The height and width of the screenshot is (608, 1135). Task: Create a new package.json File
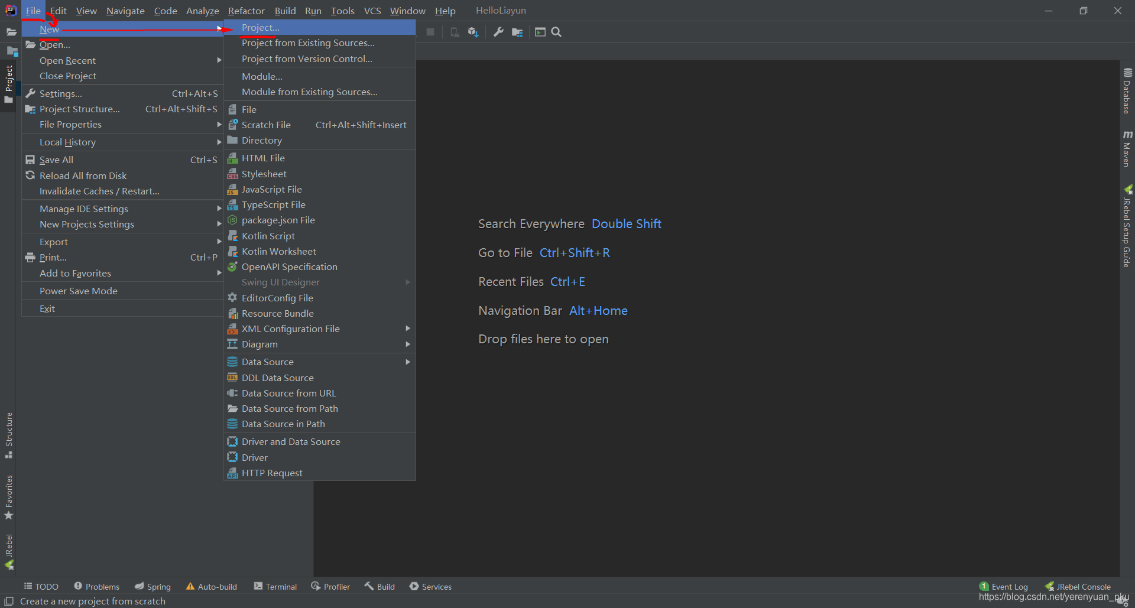pyautogui.click(x=320, y=220)
